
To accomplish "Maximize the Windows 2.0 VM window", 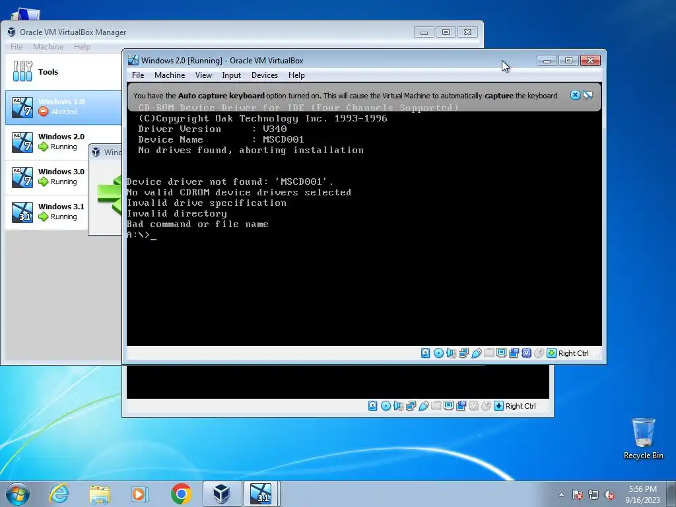I will coord(568,60).
